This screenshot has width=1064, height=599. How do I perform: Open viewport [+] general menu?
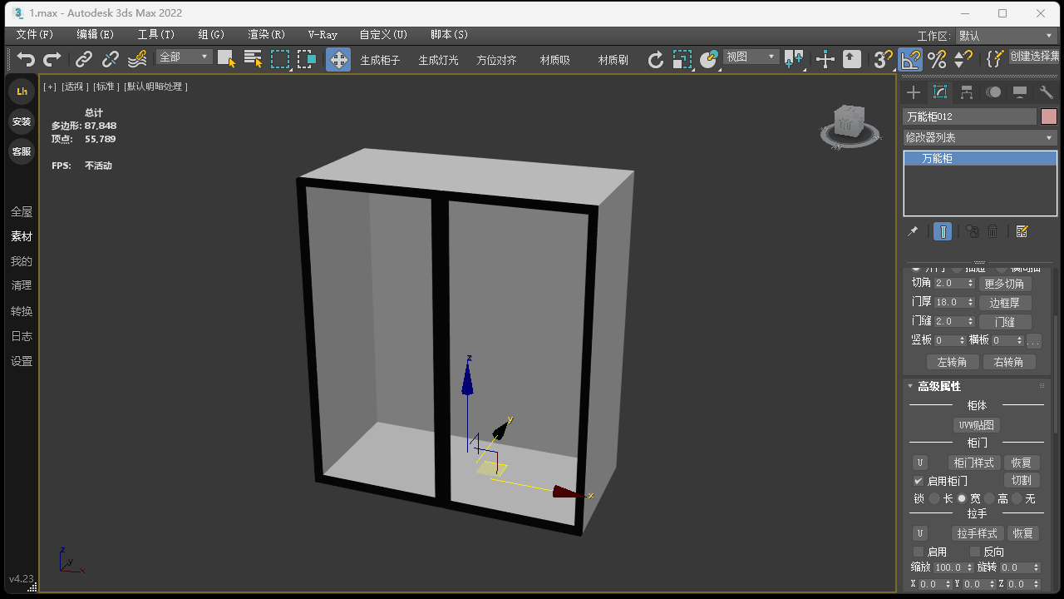[50, 87]
